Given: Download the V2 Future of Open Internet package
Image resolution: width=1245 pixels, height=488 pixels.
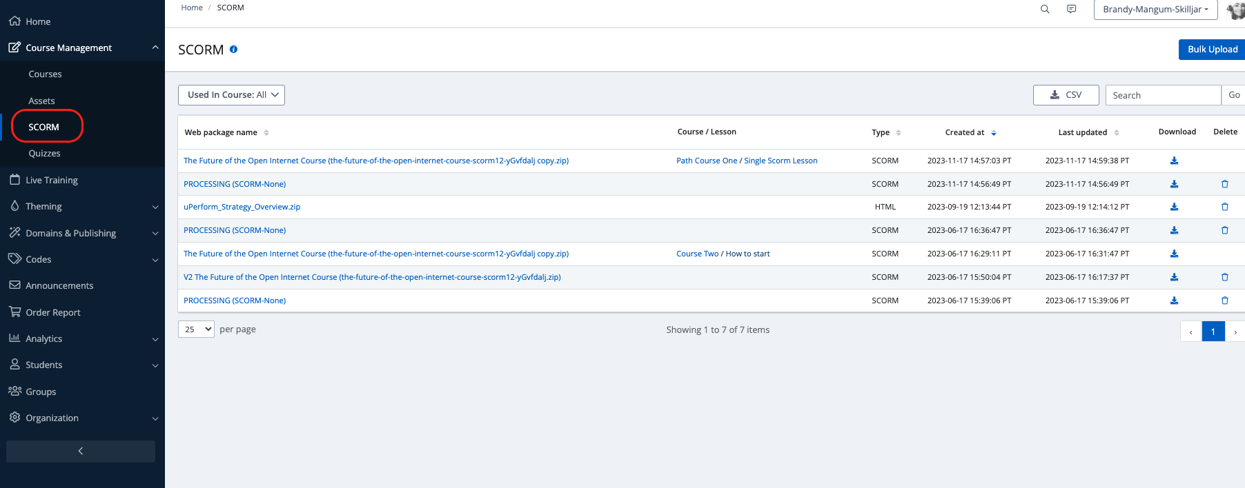Looking at the screenshot, I should tap(1174, 277).
